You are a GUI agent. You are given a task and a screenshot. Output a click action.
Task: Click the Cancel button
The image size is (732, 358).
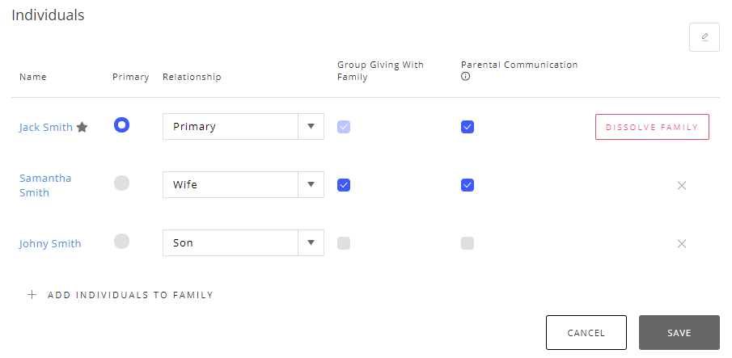point(586,333)
